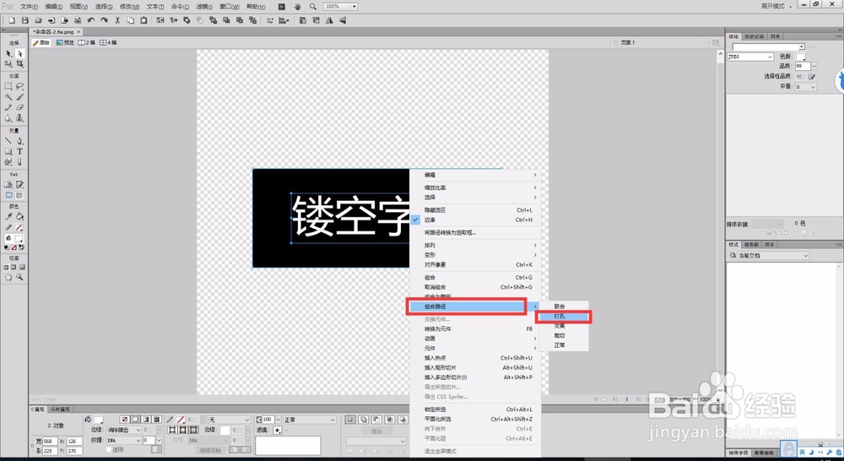Select the Text tool

point(20,151)
